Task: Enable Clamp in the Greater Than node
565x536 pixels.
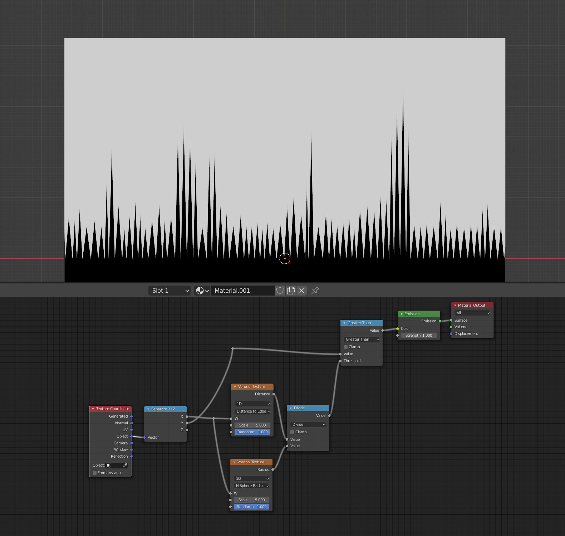Action: tap(345, 347)
